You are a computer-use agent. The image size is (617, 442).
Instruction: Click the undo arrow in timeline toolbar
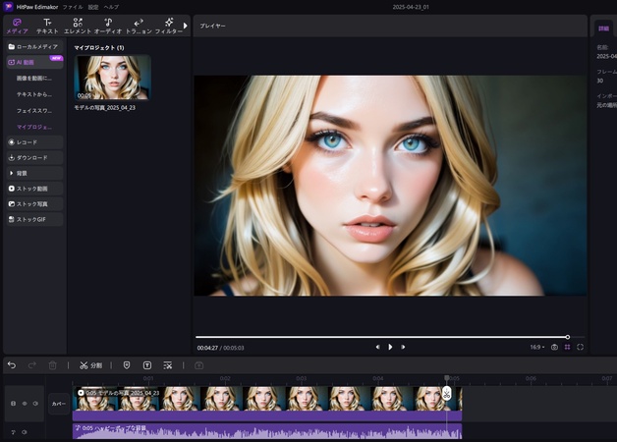(x=12, y=364)
